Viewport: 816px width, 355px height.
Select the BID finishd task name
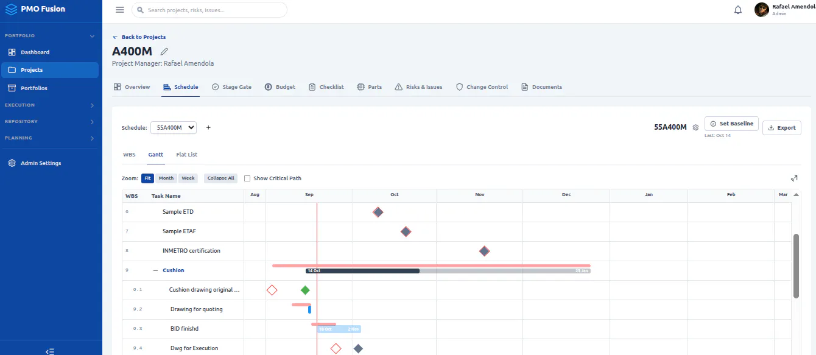(x=185, y=329)
